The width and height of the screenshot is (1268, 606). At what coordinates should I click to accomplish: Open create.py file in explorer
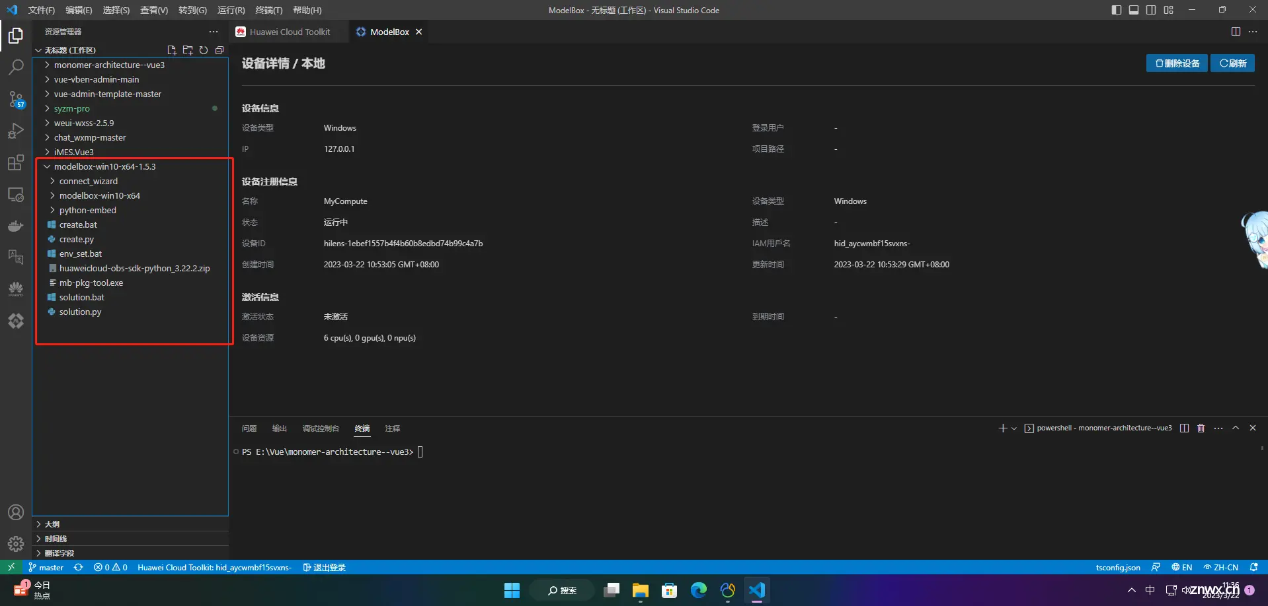pyautogui.click(x=130, y=239)
